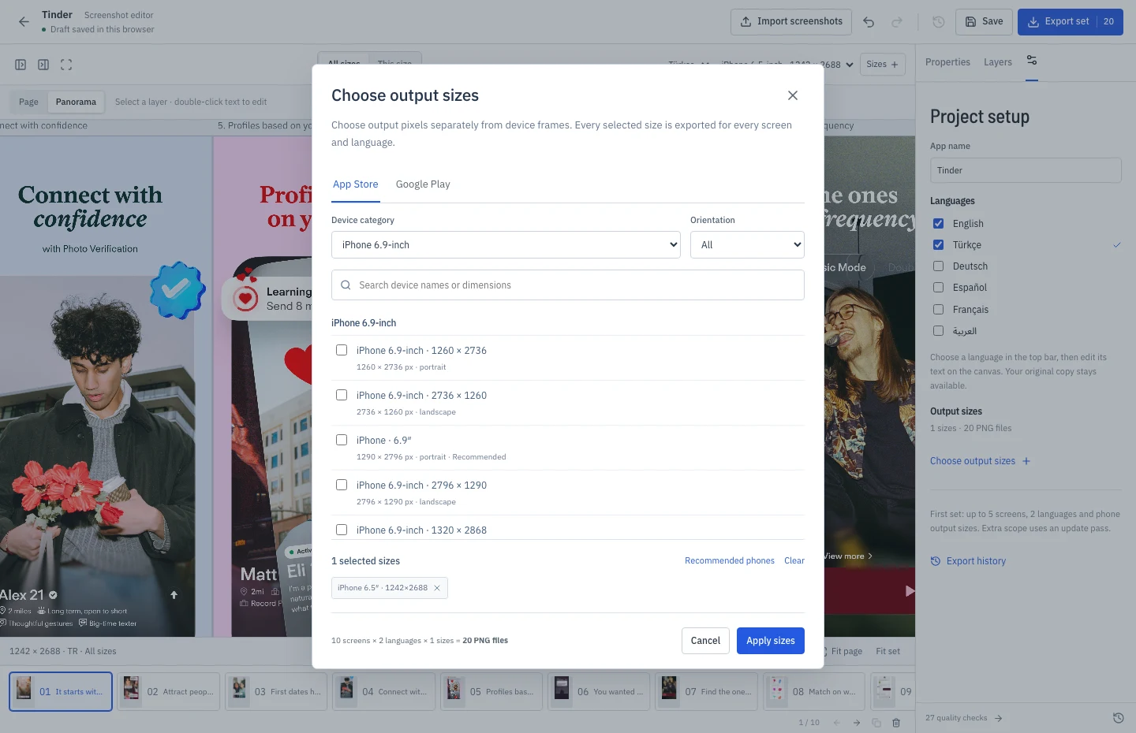The height and width of the screenshot is (733, 1136).
Task: Select screen thumbnail 08 Match on w...
Action: (815, 692)
